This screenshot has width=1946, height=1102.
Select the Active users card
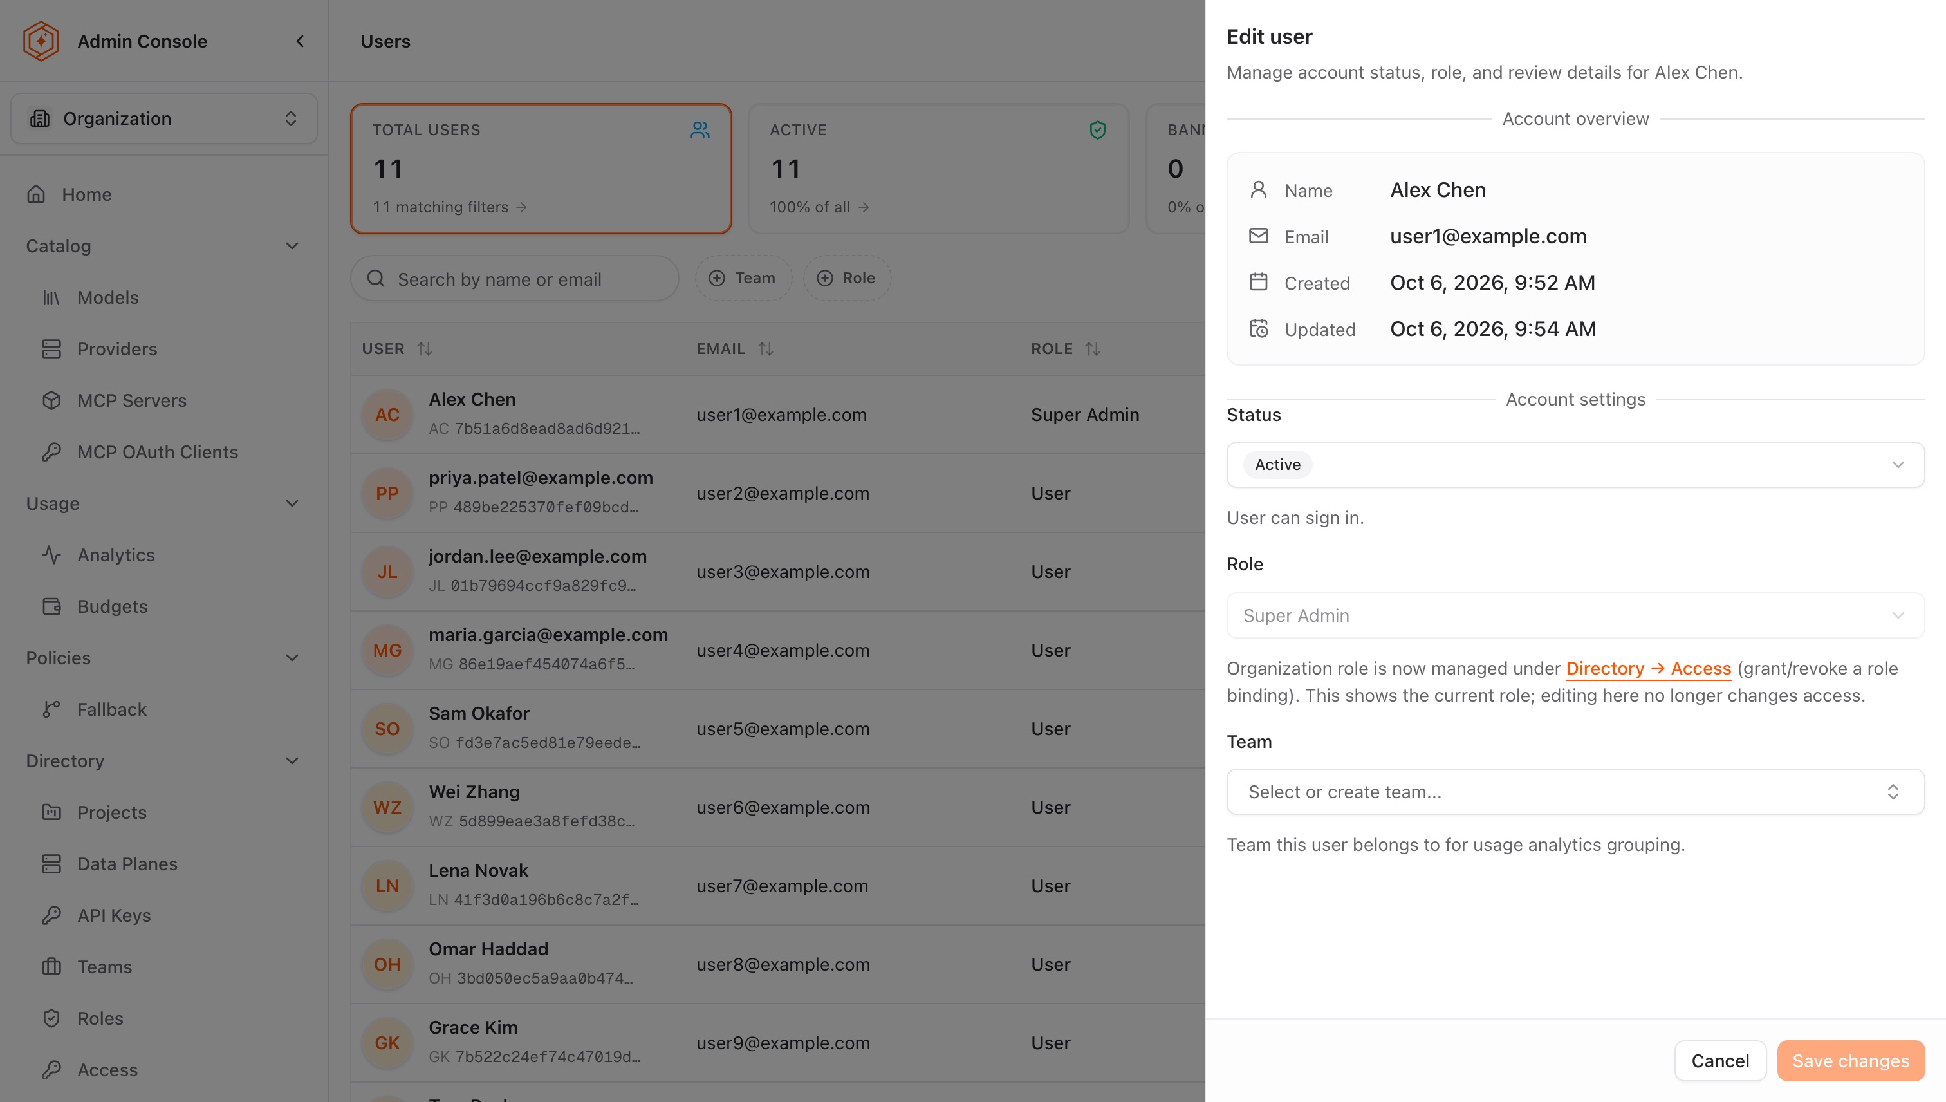click(938, 168)
